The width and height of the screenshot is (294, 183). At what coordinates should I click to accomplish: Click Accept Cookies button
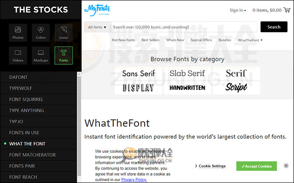[256, 166]
